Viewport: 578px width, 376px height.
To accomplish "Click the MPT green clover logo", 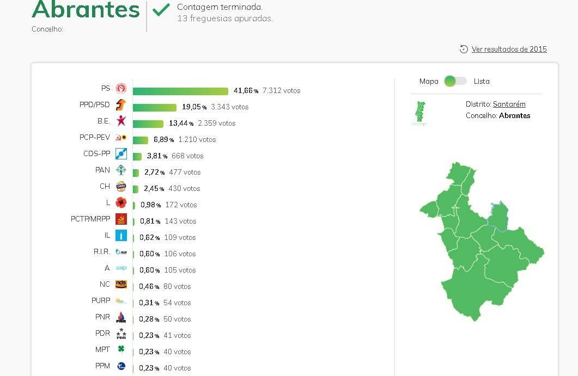I will (x=121, y=349).
